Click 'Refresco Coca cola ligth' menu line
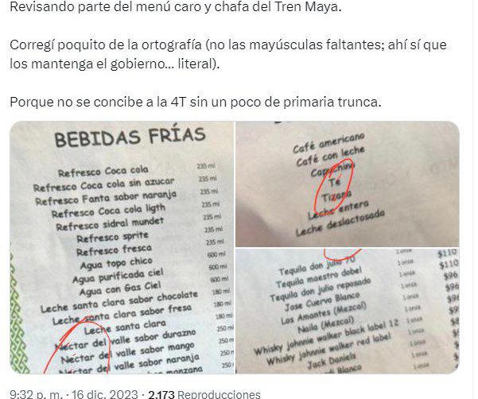The height and width of the screenshot is (399, 478). coord(108,211)
